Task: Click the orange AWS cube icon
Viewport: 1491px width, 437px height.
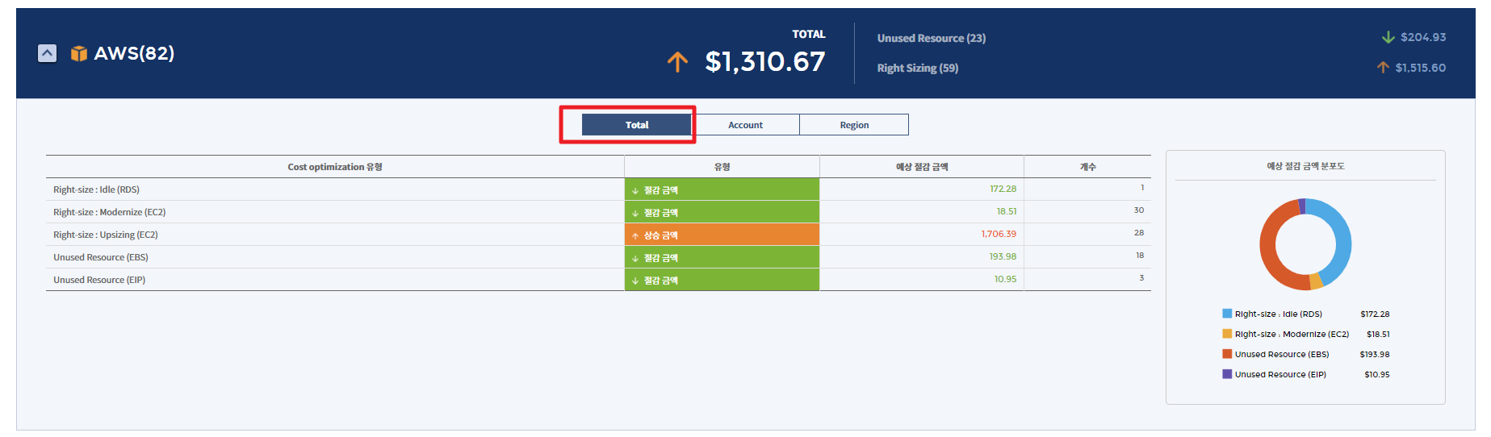Action: (x=78, y=53)
